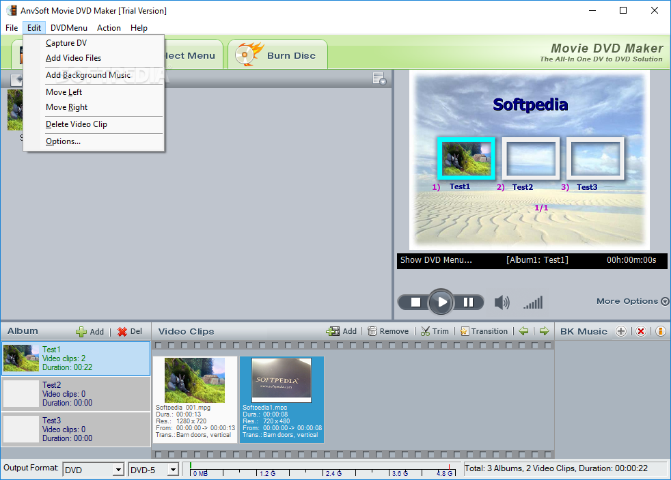Select the Test1 album row
Image resolution: width=671 pixels, height=480 pixels.
[x=76, y=358]
